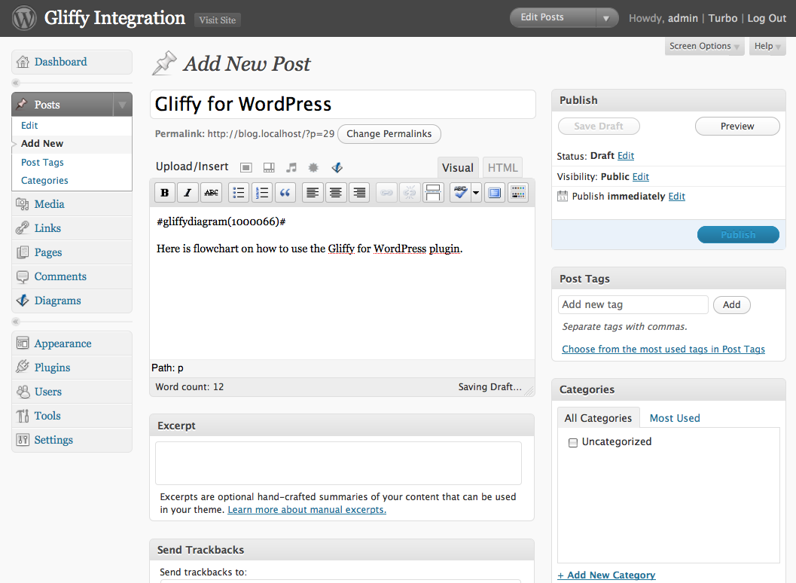796x583 pixels.
Task: Show the kitchen sink toolbar icon
Action: coord(518,193)
